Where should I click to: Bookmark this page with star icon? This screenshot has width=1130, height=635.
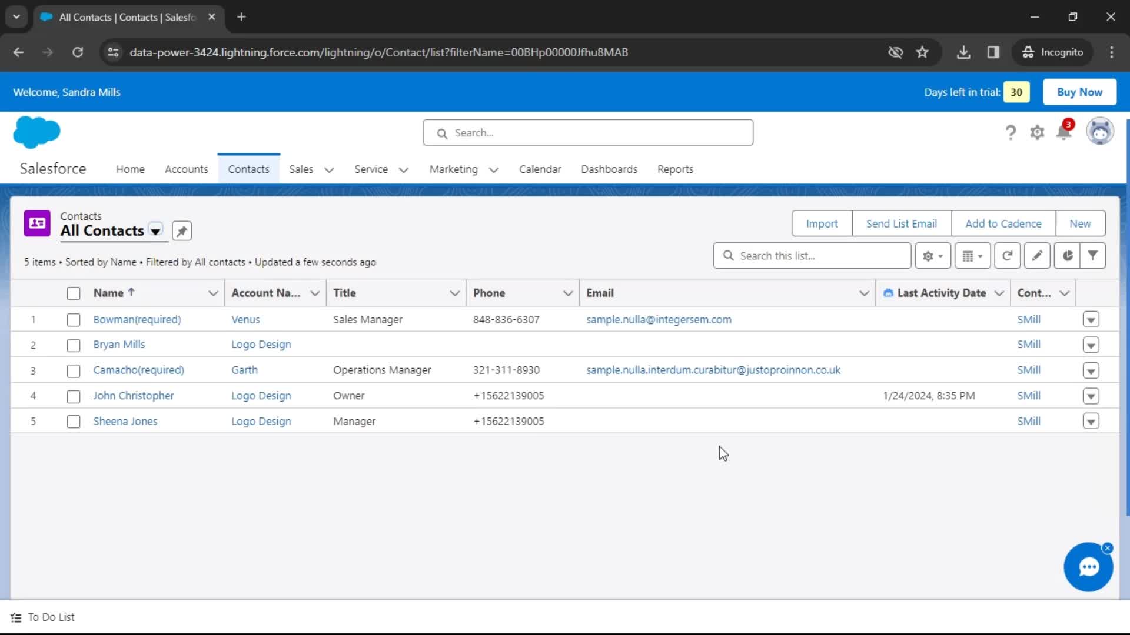[922, 52]
